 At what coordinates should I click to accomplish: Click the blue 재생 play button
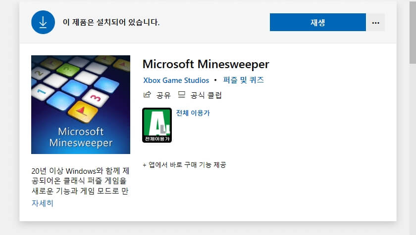coord(317,22)
